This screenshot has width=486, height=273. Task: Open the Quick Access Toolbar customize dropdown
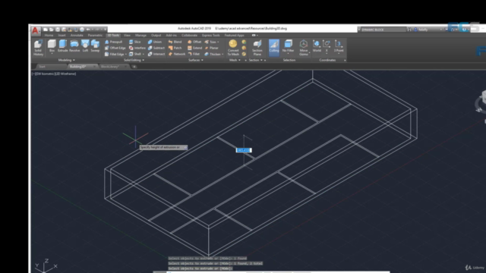(x=105, y=30)
